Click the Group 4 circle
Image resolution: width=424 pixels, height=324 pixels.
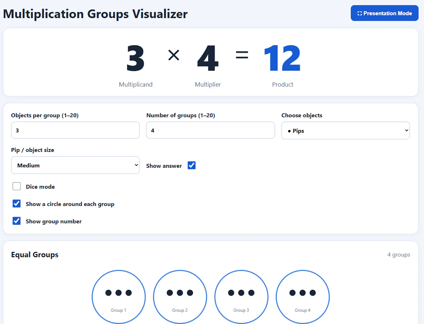[x=303, y=297]
